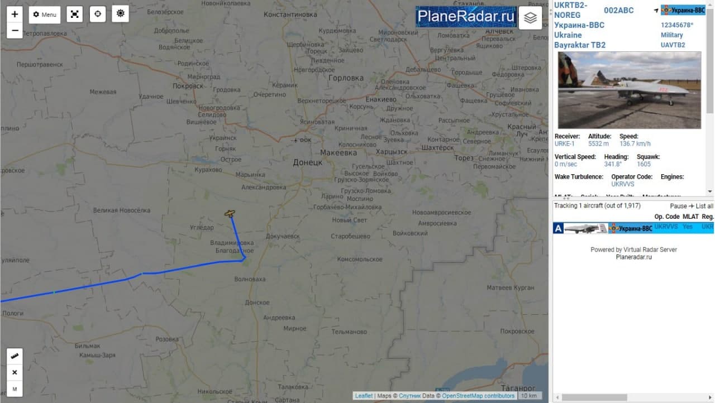Clear measurements with the X icon
This screenshot has width=715, height=403.
pyautogui.click(x=15, y=372)
